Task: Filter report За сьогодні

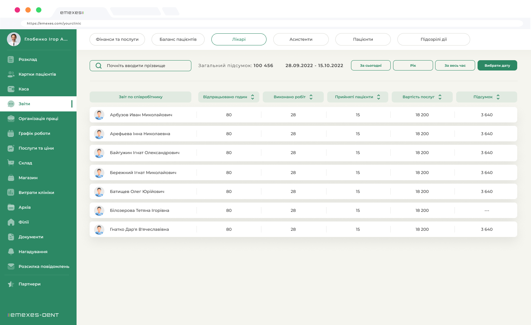Action: click(x=371, y=65)
